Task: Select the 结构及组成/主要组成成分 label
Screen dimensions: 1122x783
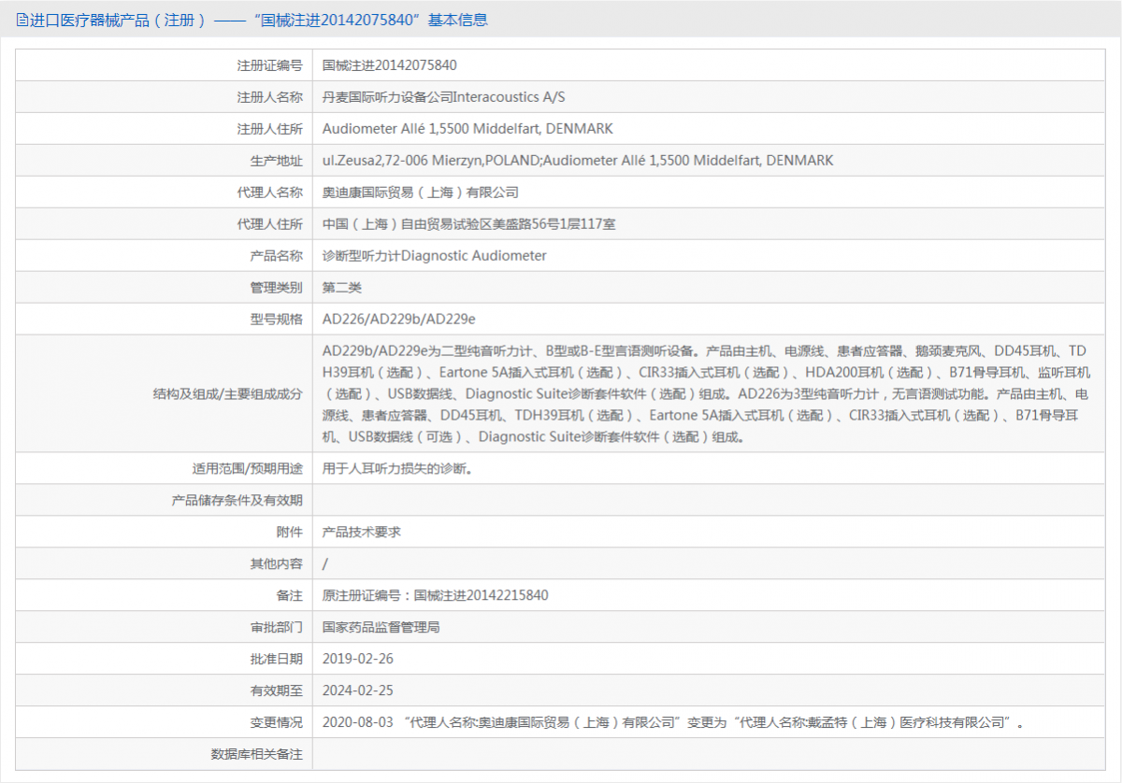Action: pos(228,394)
